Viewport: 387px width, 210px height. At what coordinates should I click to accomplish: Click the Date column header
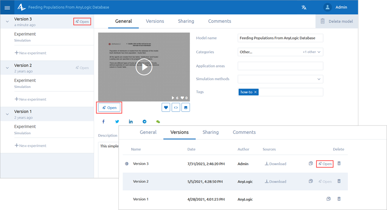tap(191, 149)
